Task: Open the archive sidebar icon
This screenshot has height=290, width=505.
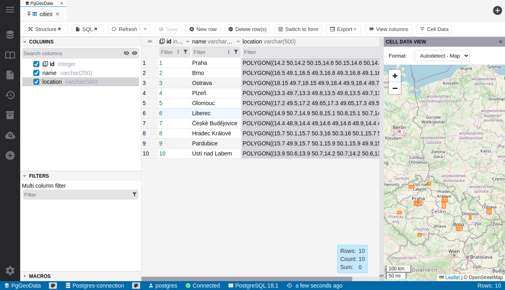Action: coord(10,115)
